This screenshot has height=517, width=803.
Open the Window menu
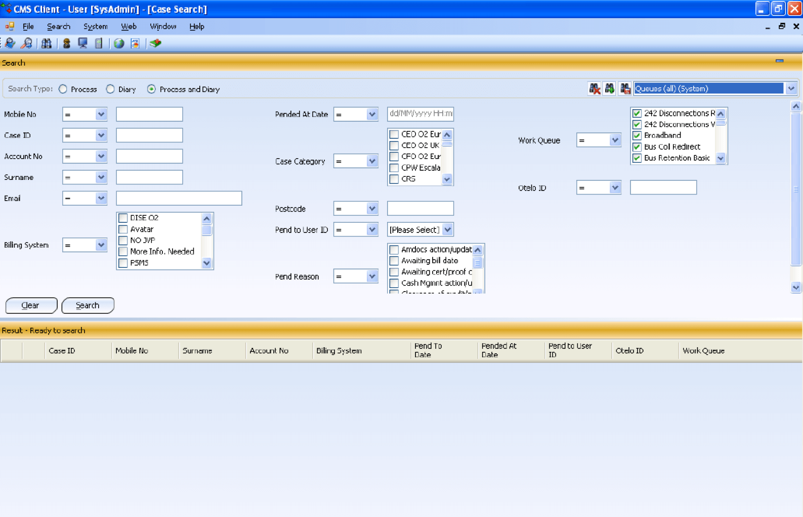[x=163, y=26]
